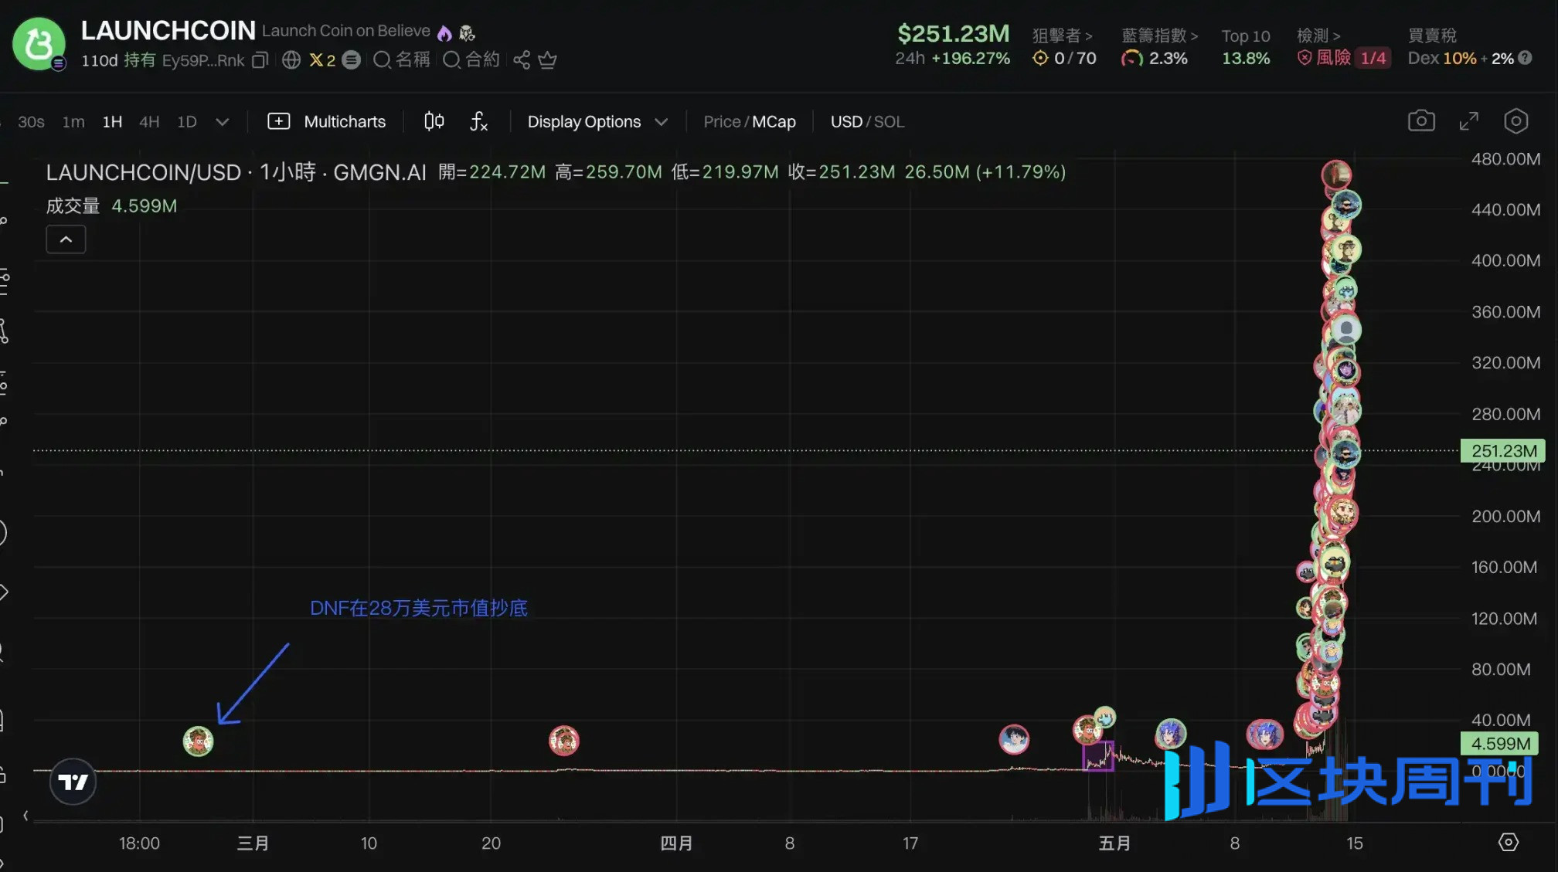Screen dimensions: 1558x872
Task: Click the $251.23M market cap value
Action: pyautogui.click(x=953, y=33)
